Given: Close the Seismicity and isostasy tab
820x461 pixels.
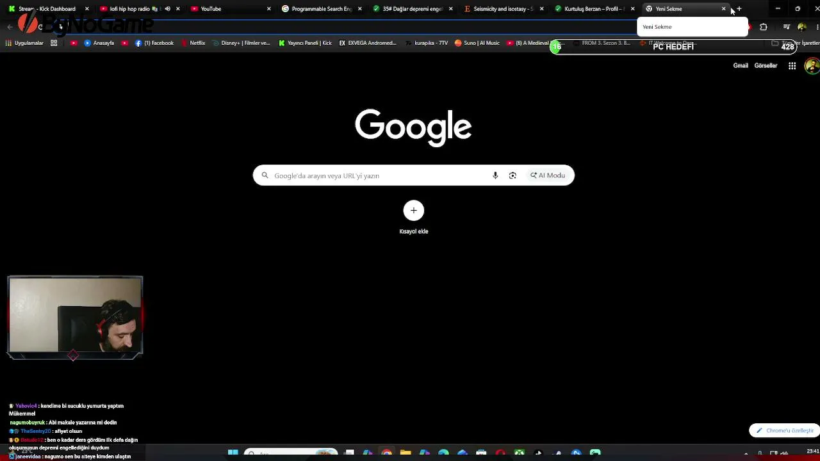Looking at the screenshot, I should coord(542,9).
